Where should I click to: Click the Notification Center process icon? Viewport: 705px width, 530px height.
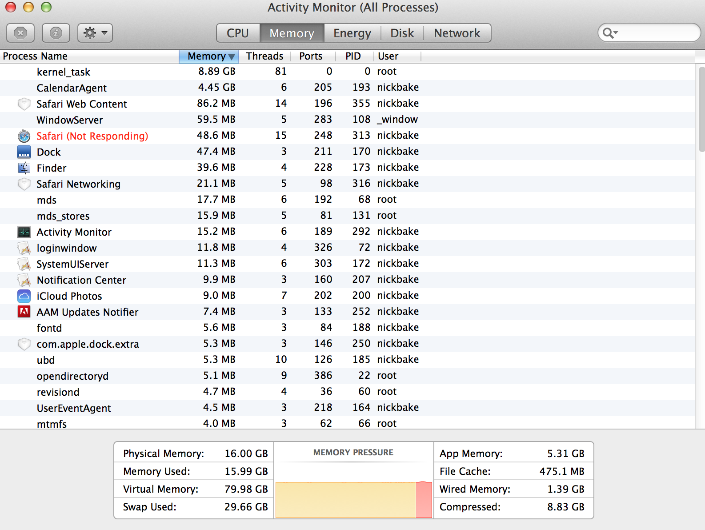coord(24,280)
